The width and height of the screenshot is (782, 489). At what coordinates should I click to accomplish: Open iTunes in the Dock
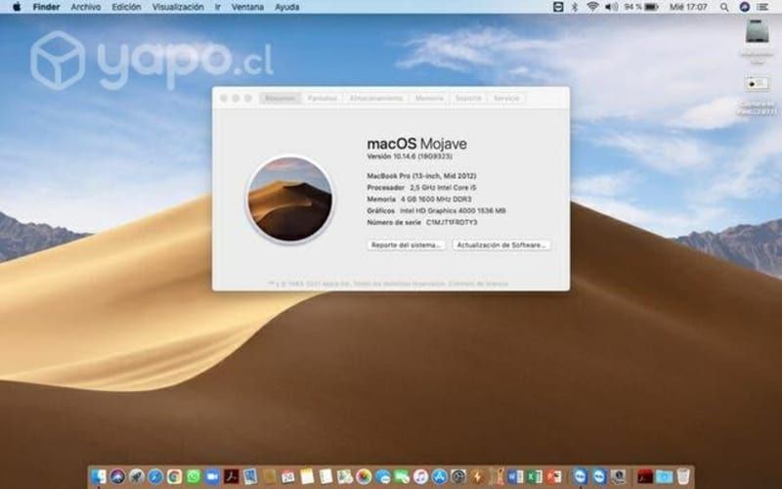(420, 476)
